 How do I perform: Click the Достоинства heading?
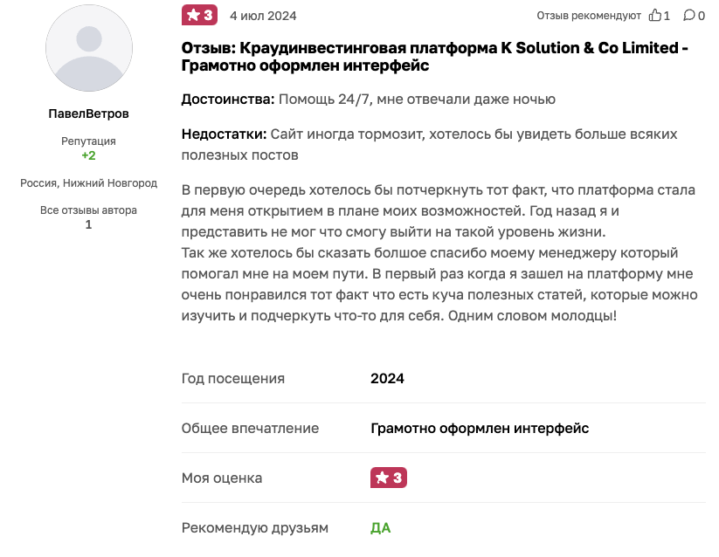coord(227,100)
